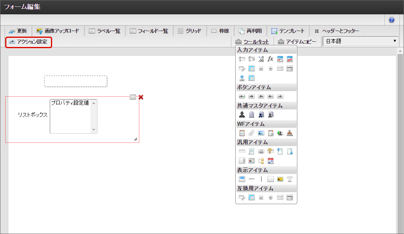
Task: Select the radio button item in input items
Action: pos(271,68)
